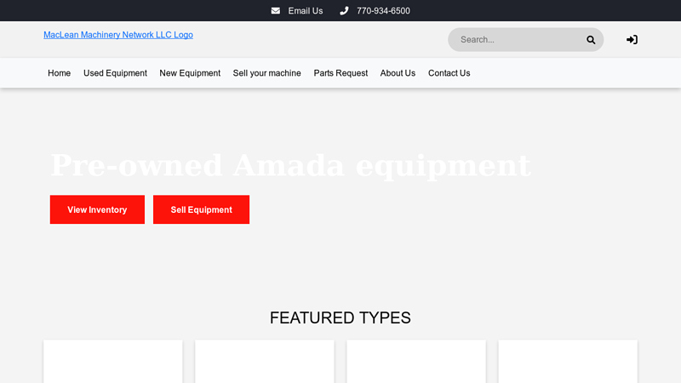
Task: Select Sell your machine menu item
Action: (x=266, y=73)
